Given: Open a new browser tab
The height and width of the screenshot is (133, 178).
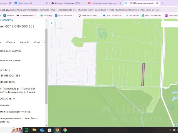Looking at the screenshot, I should point(163,3).
